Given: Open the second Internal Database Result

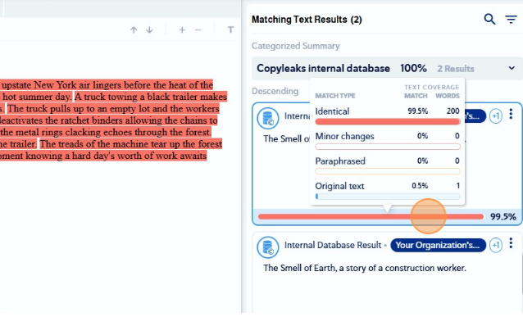Looking at the screenshot, I should tap(333, 246).
